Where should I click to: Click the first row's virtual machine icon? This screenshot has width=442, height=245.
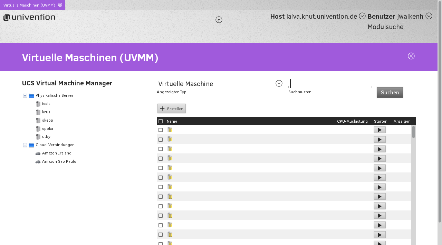tap(170, 130)
